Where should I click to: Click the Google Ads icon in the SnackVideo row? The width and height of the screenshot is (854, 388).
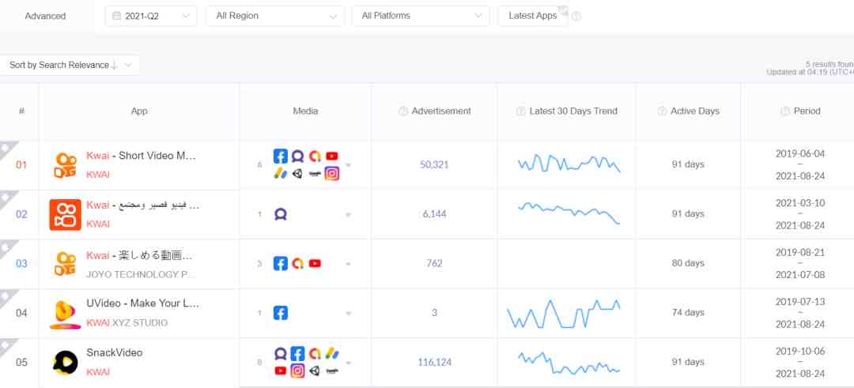[331, 354]
